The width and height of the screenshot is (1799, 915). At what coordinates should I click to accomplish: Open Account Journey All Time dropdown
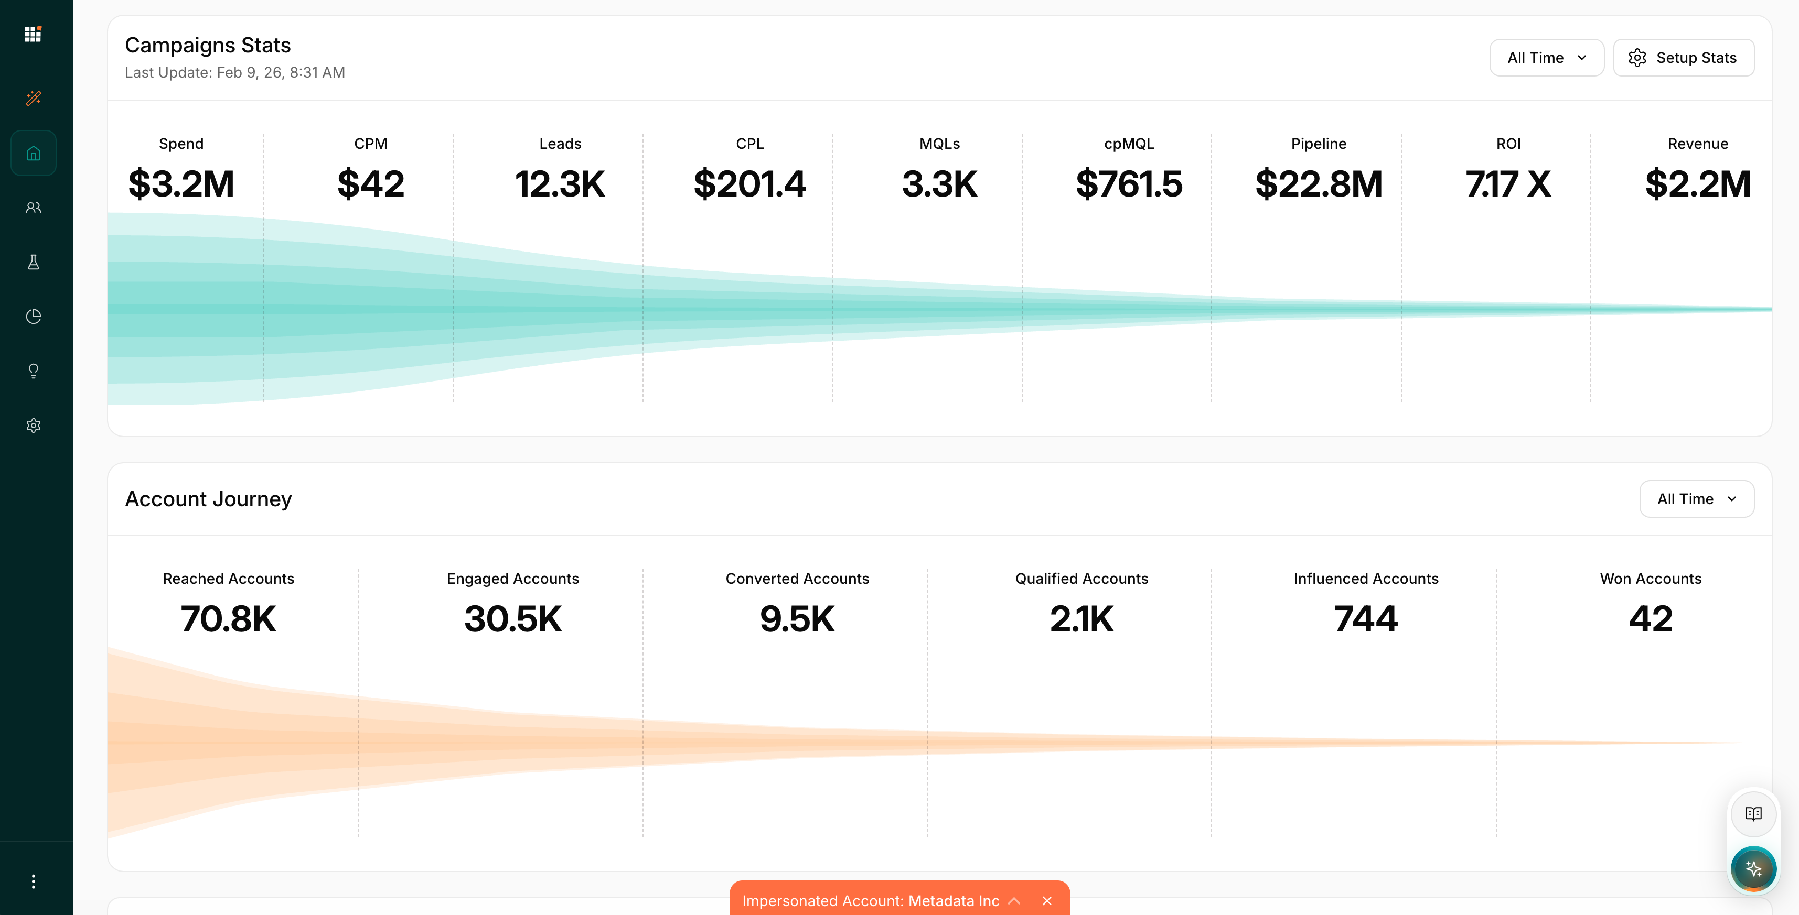click(x=1696, y=499)
